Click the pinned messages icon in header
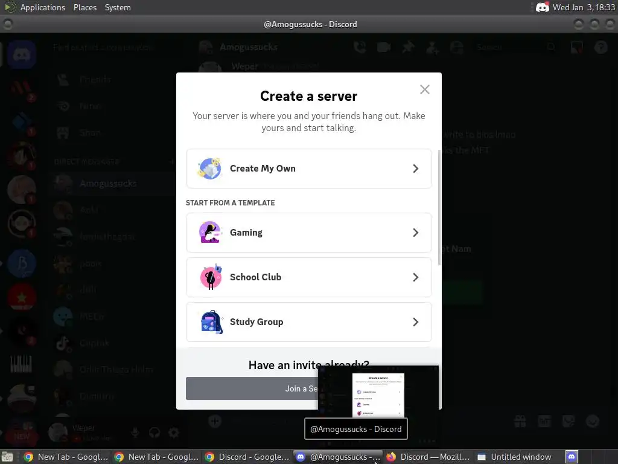Screen dimensions: 618x464 [409, 47]
